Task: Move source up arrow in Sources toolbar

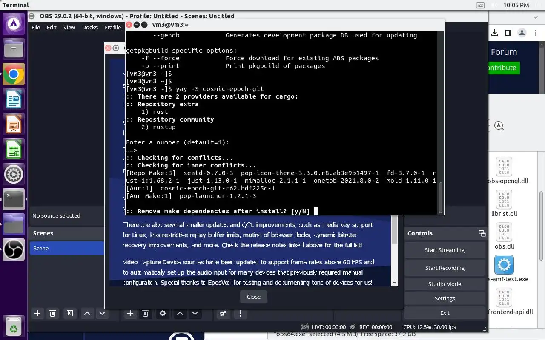Action: click(180, 313)
